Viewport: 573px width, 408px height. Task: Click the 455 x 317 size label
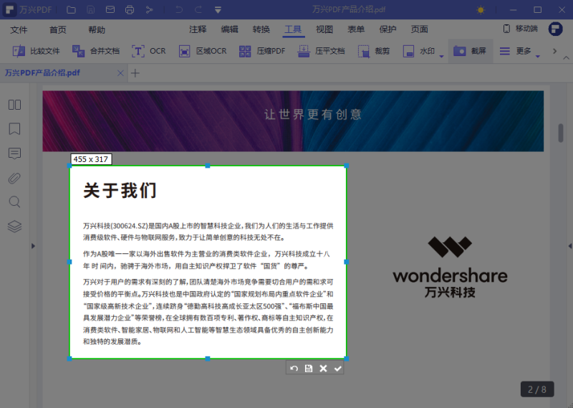click(x=91, y=159)
